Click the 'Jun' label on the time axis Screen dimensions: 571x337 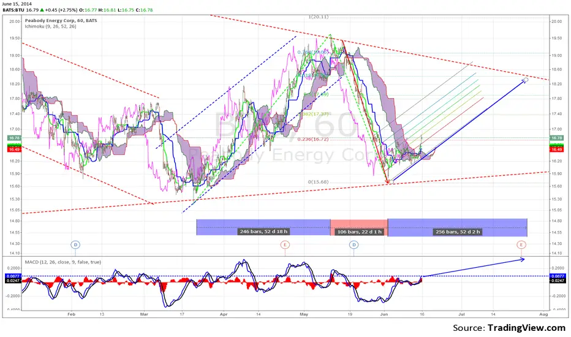pos(384,314)
